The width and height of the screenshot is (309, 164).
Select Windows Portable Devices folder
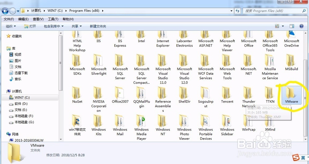(206, 128)
